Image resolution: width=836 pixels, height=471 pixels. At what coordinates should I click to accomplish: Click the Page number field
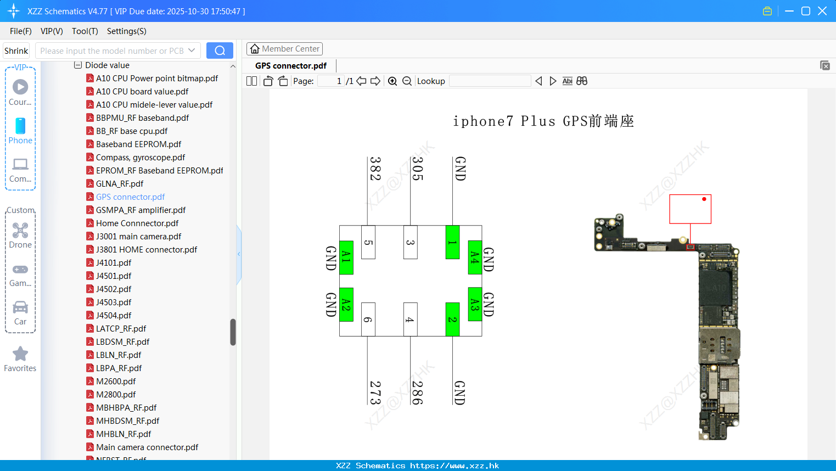pos(331,81)
